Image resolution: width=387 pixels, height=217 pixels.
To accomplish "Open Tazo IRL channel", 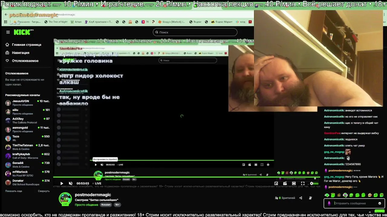I will [x=27, y=138].
